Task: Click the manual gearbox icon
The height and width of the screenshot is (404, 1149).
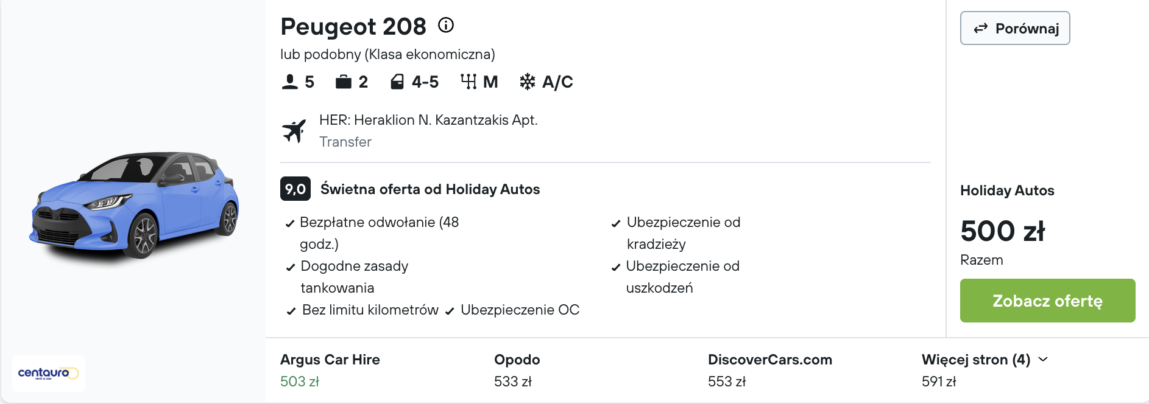Action: [x=468, y=82]
